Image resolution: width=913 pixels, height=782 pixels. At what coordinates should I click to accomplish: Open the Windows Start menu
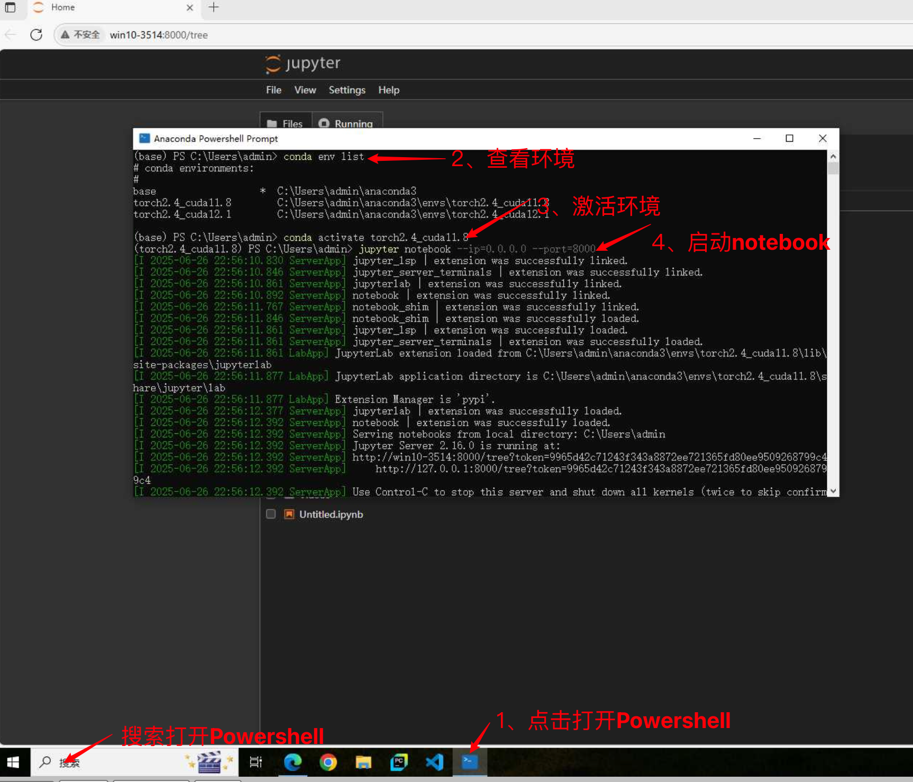pos(13,762)
